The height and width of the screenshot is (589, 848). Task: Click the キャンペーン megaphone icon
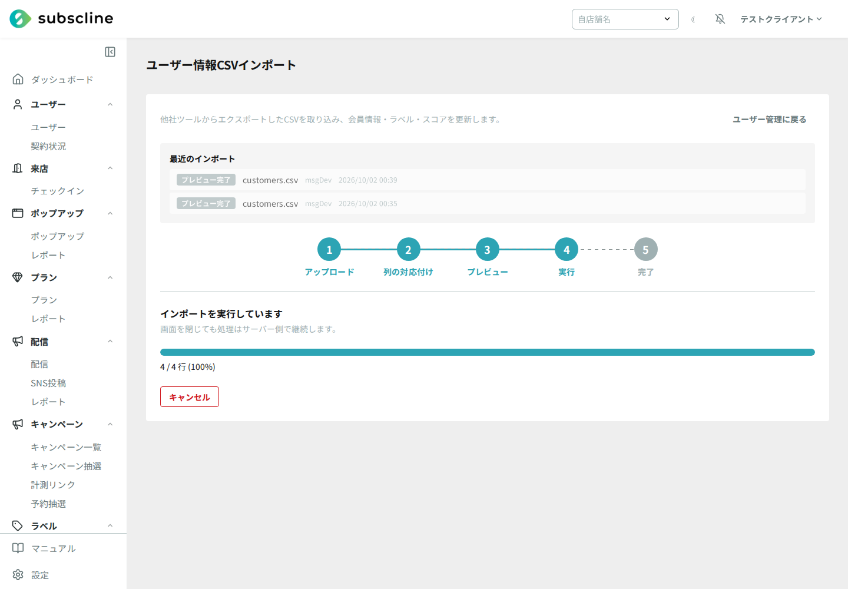pyautogui.click(x=18, y=424)
